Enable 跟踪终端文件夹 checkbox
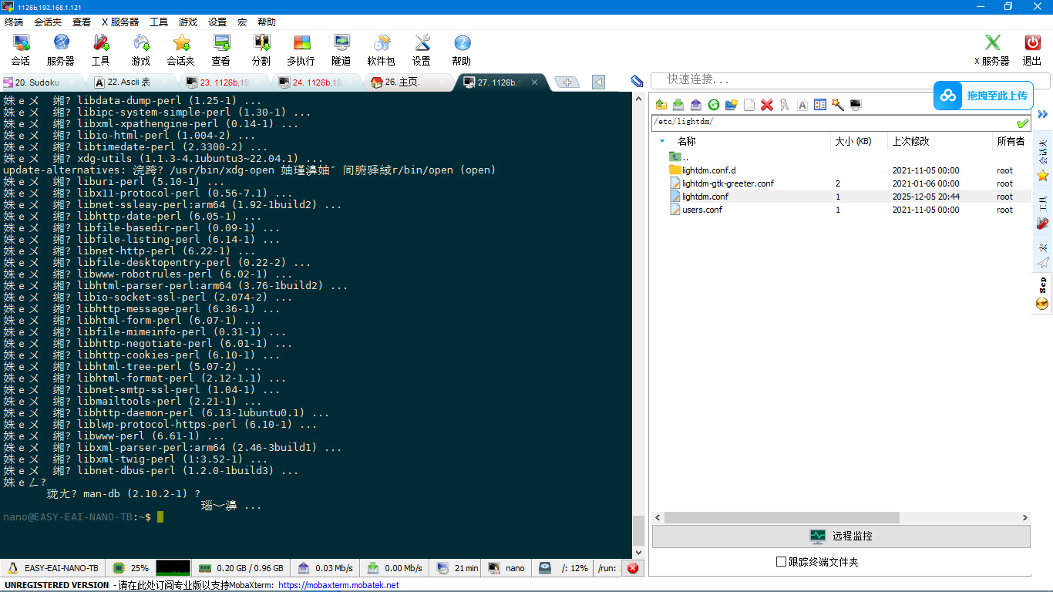Image resolution: width=1053 pixels, height=592 pixels. click(x=781, y=562)
